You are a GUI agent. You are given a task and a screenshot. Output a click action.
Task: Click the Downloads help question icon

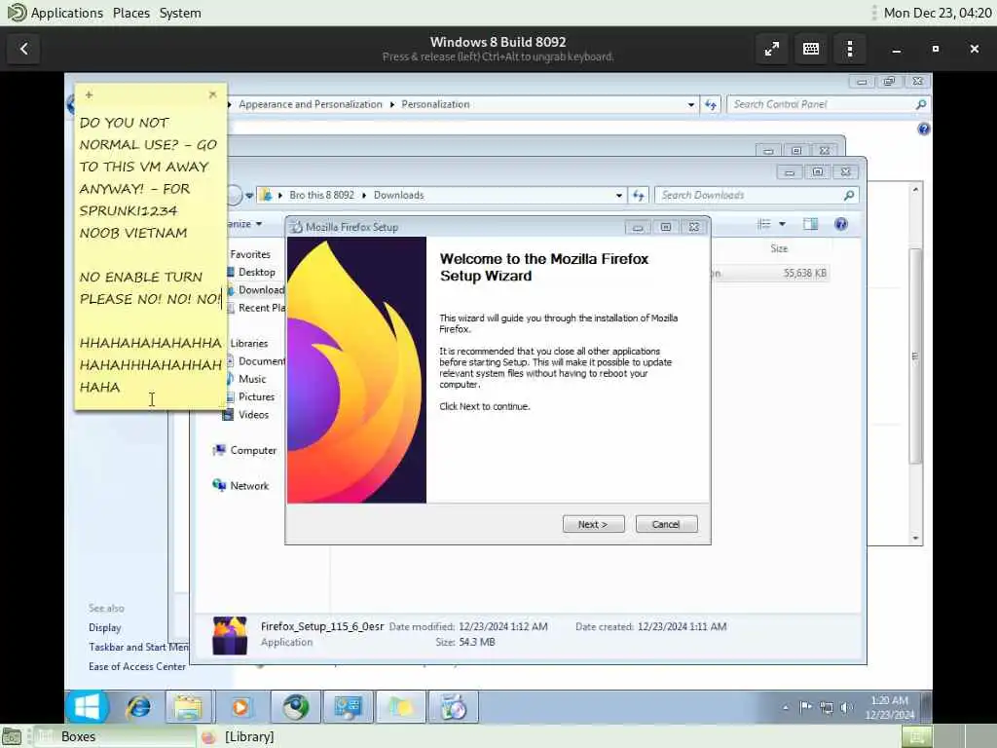tap(840, 224)
